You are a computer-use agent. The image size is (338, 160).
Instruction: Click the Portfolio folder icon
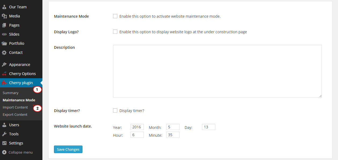(4, 43)
